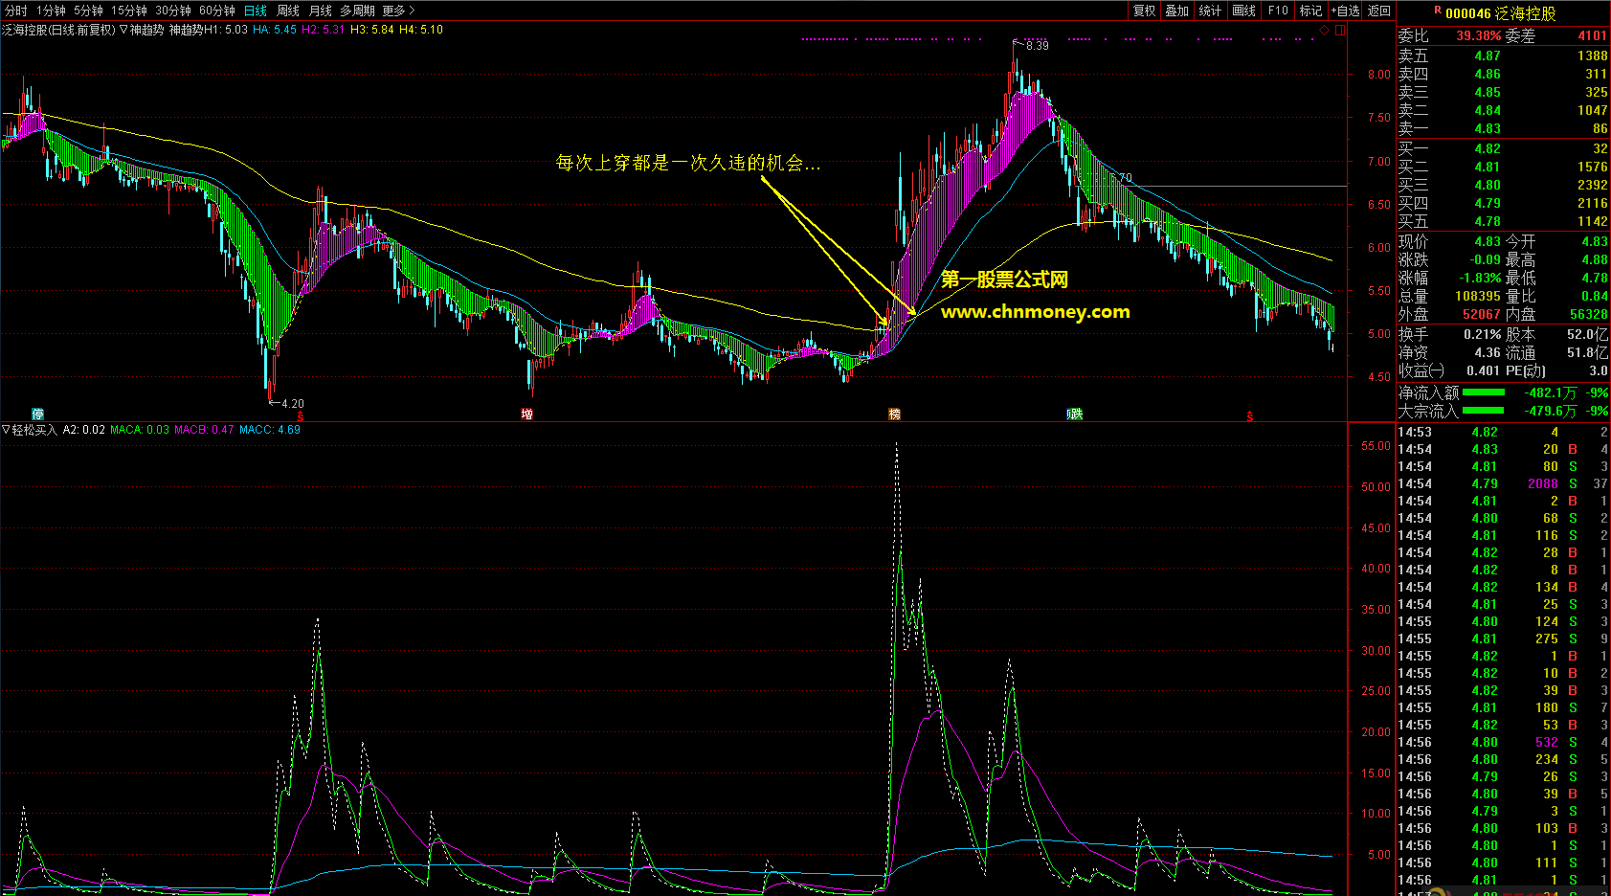Select the 日线 daily period
This screenshot has height=896, width=1611.
point(256,11)
